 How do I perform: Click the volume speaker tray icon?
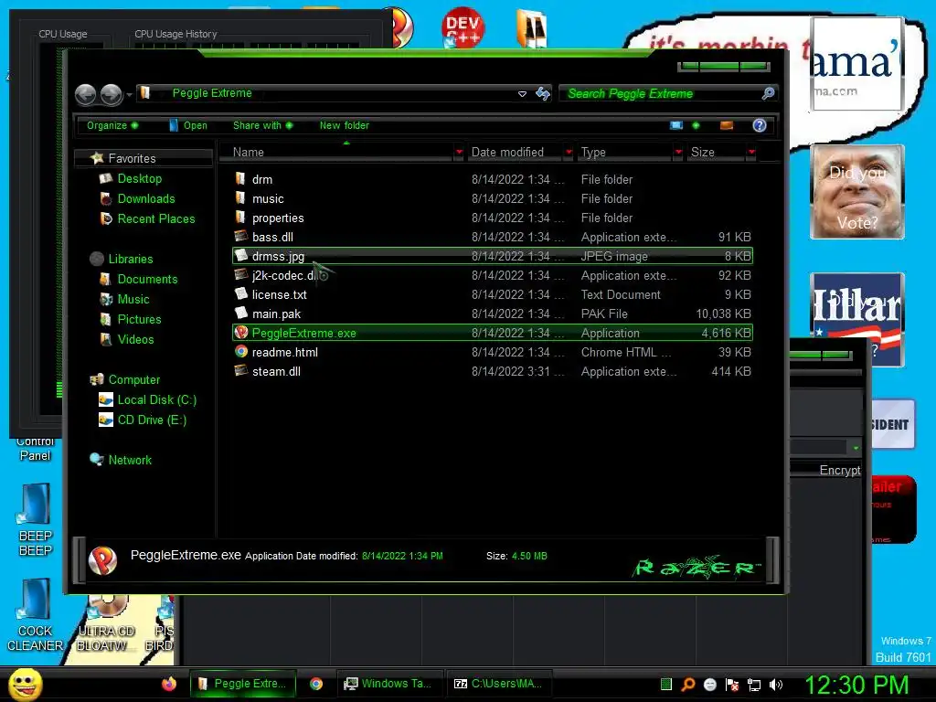click(776, 685)
